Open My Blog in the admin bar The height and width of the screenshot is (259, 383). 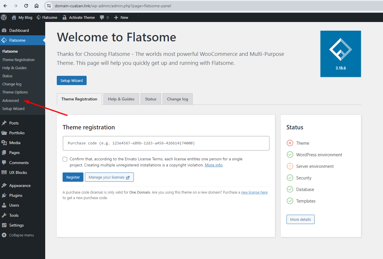click(22, 17)
